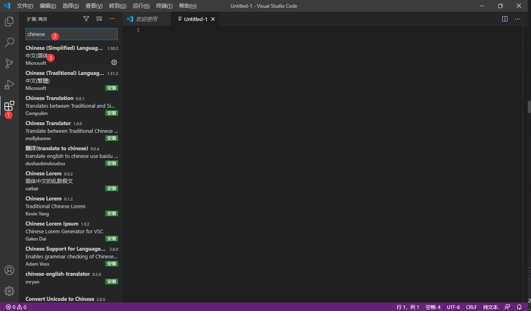Open Chinese Translator extension title
531x311 pixels.
[x=48, y=123]
